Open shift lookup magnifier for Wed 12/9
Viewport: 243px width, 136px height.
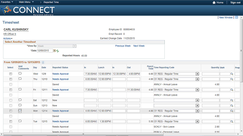coord(232,74)
